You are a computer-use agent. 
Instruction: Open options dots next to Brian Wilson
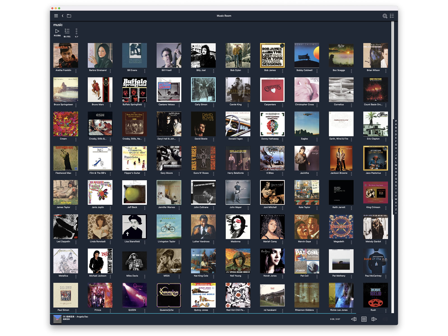tap(386, 71)
